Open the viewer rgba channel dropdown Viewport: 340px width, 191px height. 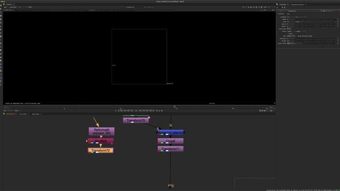click(5, 7)
